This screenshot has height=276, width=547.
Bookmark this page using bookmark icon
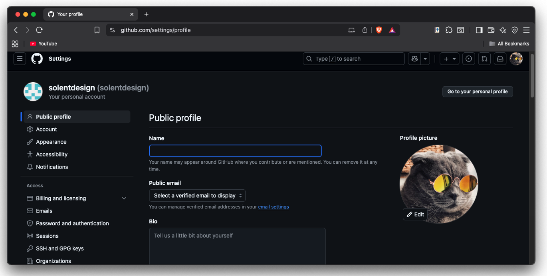coord(97,30)
